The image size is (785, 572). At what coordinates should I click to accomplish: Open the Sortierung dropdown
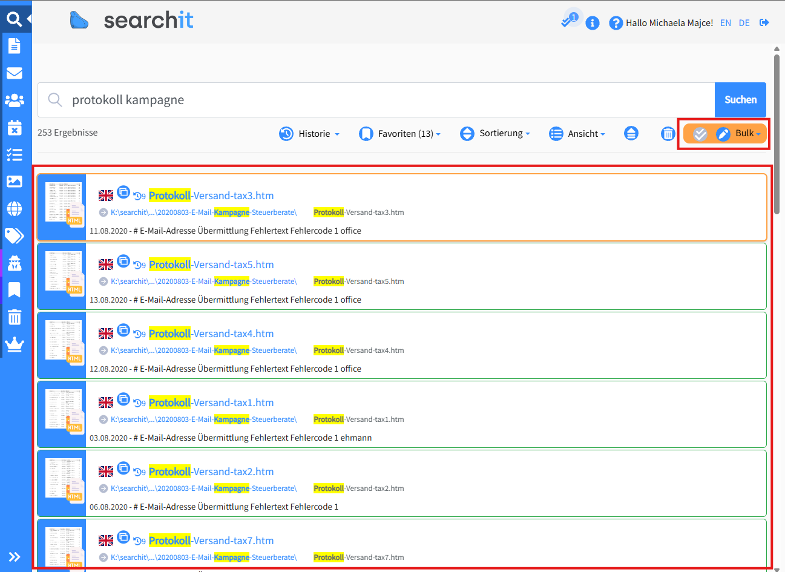(x=495, y=133)
